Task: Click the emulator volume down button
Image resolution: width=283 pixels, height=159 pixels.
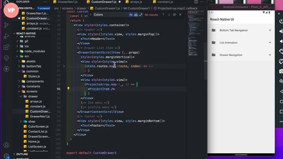Action: pos(281,41)
